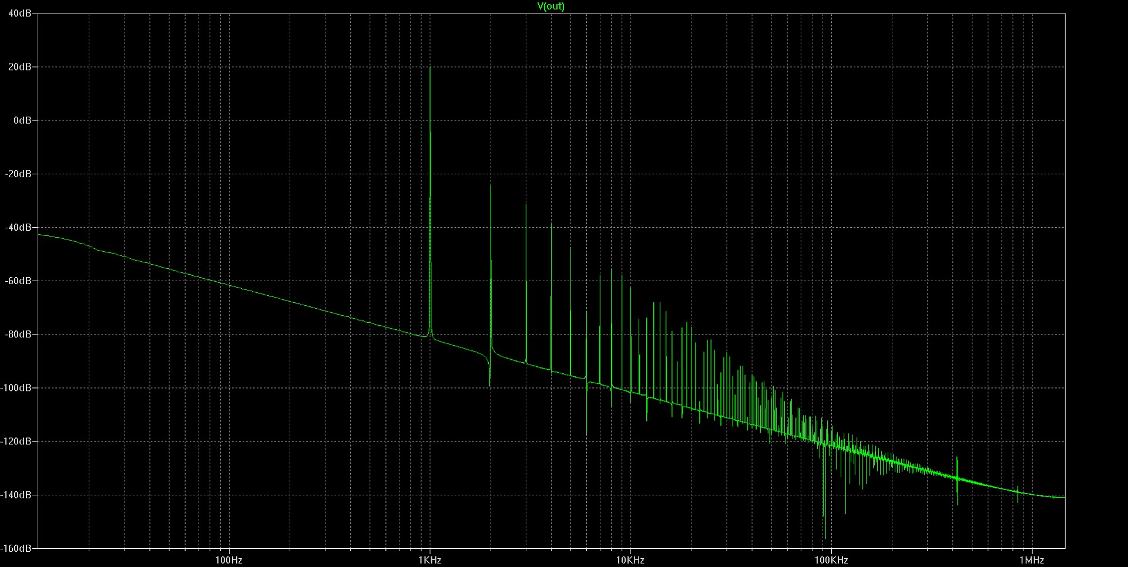This screenshot has width=1128, height=567.
Task: Click the 40dB axis label
Action: point(20,14)
